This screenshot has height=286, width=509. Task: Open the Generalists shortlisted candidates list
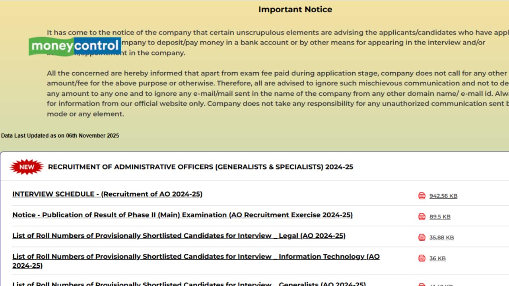pos(192,283)
